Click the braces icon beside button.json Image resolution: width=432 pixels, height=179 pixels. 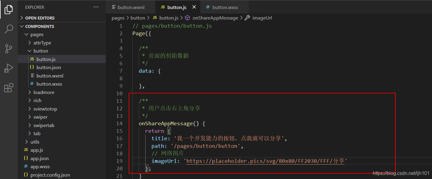coord(32,67)
